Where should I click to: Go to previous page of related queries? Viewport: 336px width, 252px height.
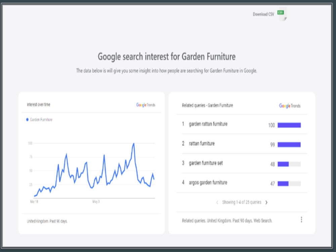217,202
